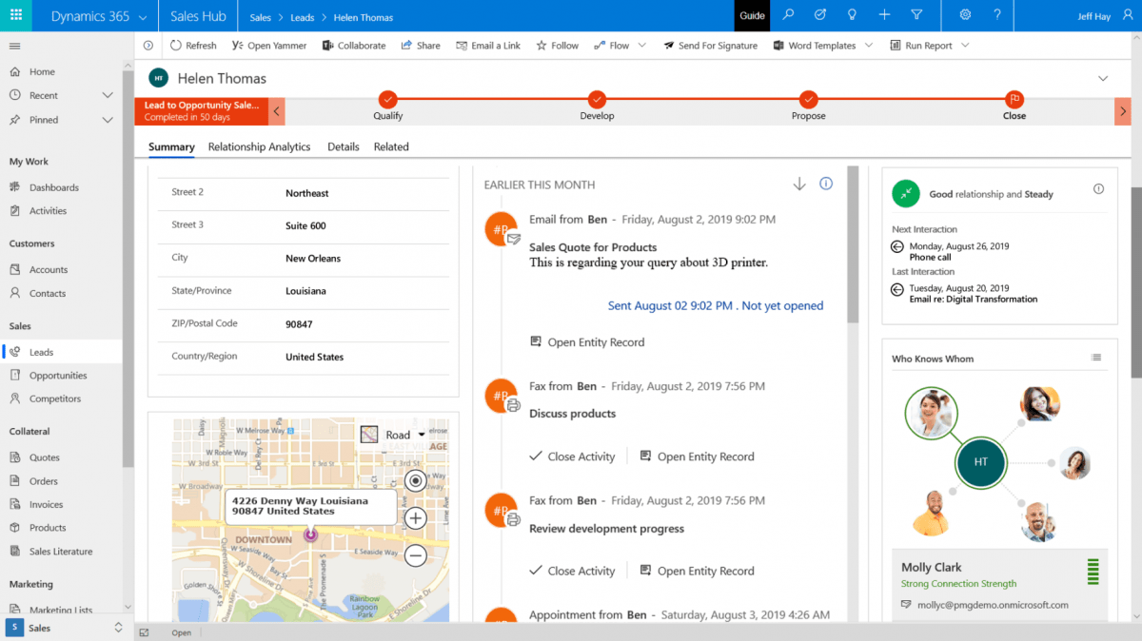Zoom in on the map
Screen dimensions: 1142x641
[x=415, y=518]
